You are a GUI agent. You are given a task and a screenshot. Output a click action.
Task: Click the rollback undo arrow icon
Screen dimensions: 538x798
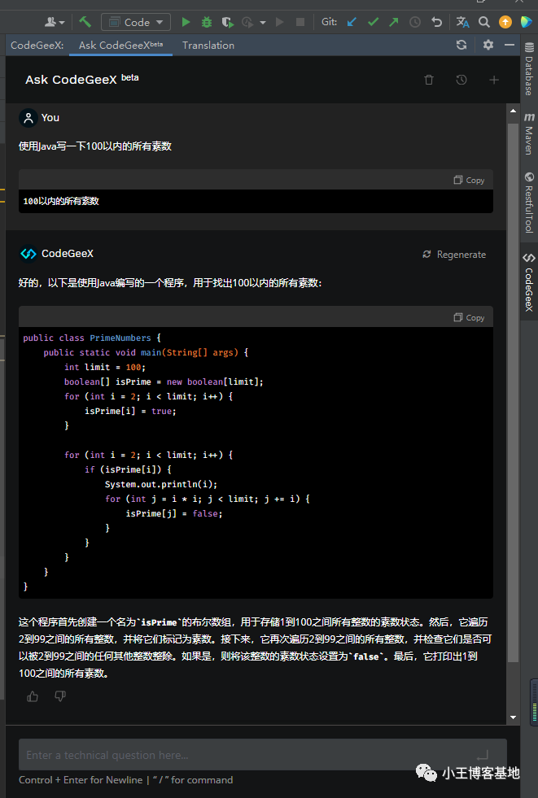pyautogui.click(x=437, y=22)
